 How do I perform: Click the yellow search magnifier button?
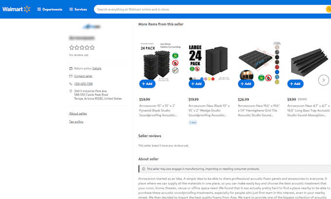coord(329,9)
